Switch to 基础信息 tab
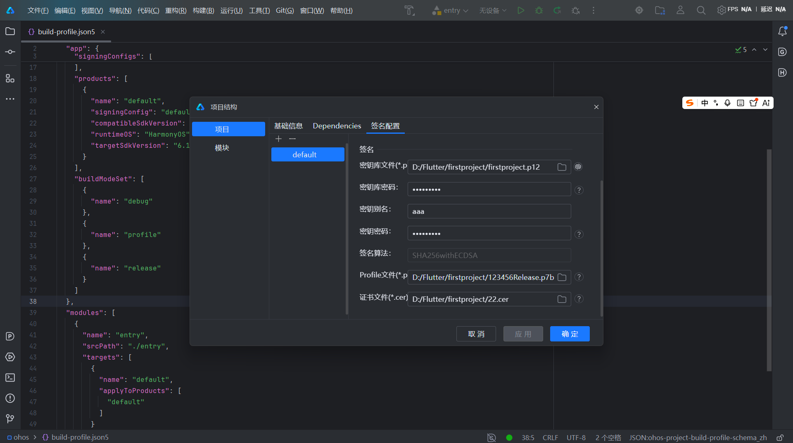The image size is (793, 443). (288, 126)
